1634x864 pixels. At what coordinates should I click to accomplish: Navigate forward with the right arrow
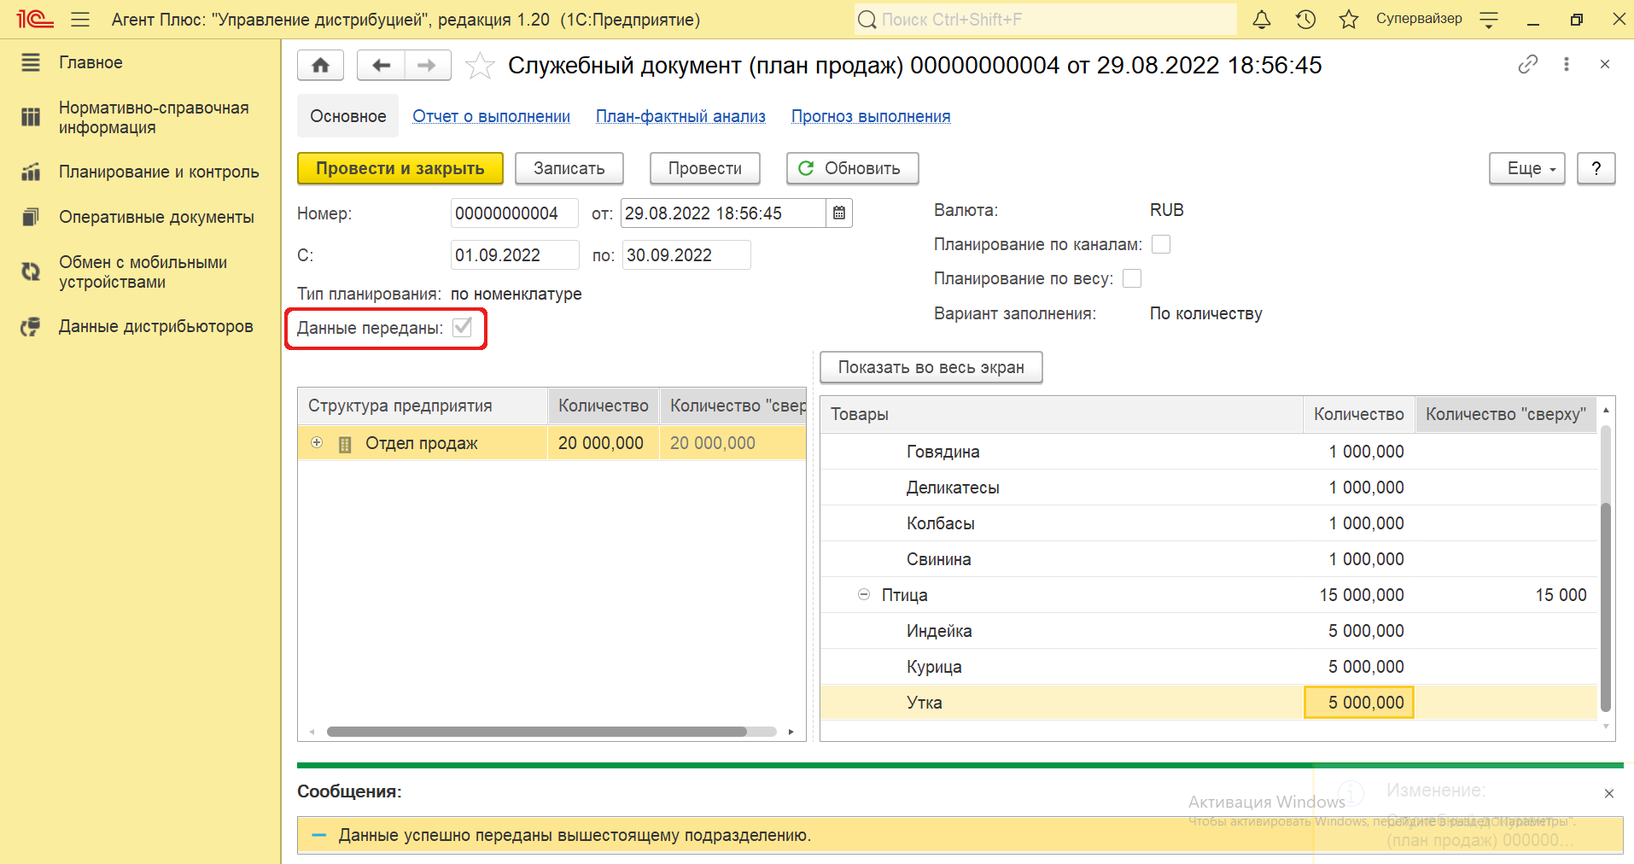pos(428,65)
